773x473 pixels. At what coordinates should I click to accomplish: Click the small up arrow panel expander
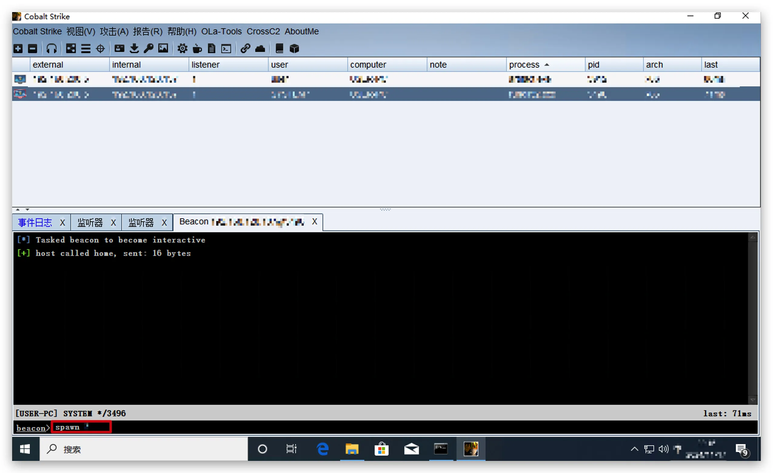click(18, 209)
